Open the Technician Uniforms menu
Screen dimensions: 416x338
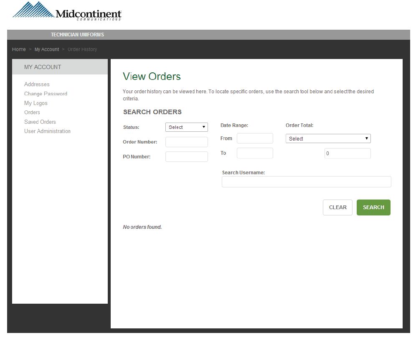coord(77,35)
